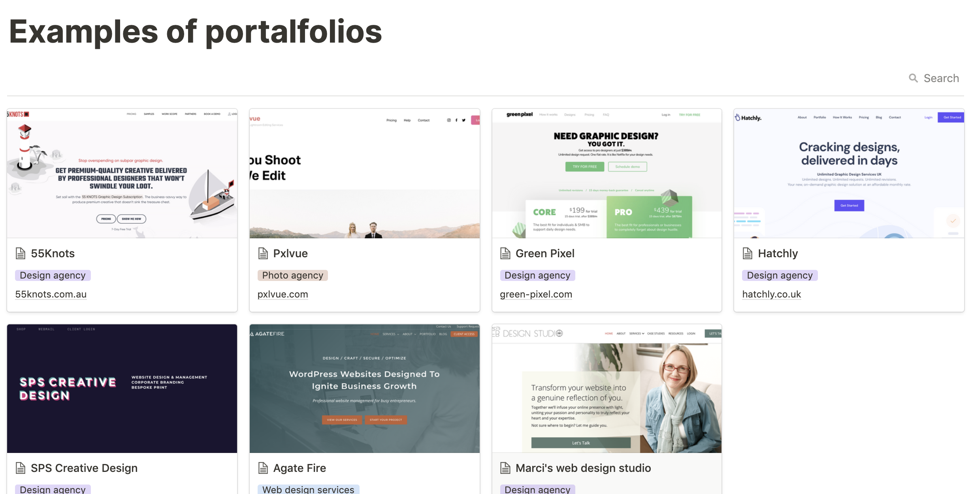Follow the hatchly.co.uk link
972x494 pixels.
pyautogui.click(x=771, y=294)
